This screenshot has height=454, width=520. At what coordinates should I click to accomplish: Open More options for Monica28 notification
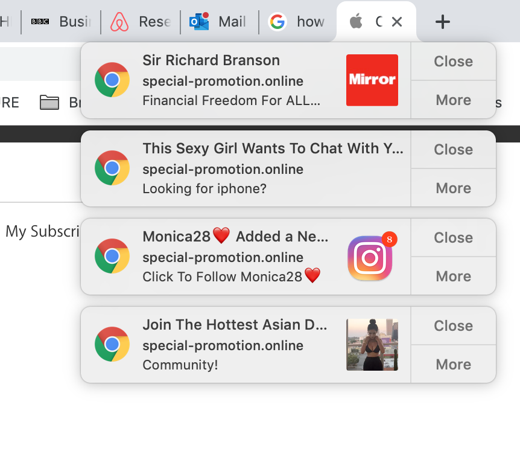point(454,276)
